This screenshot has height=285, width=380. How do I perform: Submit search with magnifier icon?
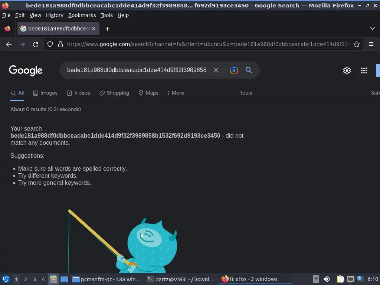coord(249,70)
